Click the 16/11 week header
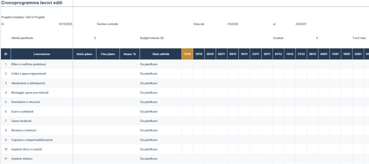This screenshot has width=369, height=164. click(x=244, y=54)
